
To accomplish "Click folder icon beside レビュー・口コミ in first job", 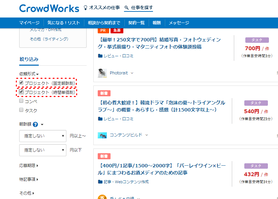I will point(100,56).
